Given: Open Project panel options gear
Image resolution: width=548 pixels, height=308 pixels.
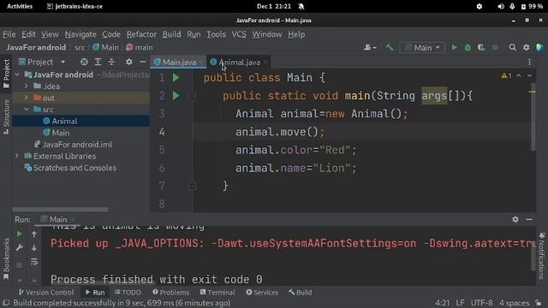Looking at the screenshot, I should pos(129,62).
